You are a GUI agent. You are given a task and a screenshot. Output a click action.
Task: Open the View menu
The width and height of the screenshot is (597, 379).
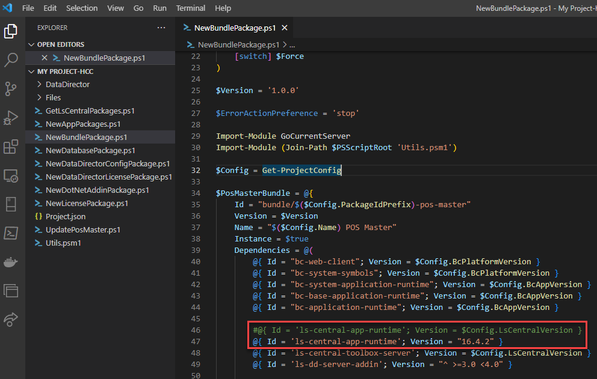coord(116,8)
